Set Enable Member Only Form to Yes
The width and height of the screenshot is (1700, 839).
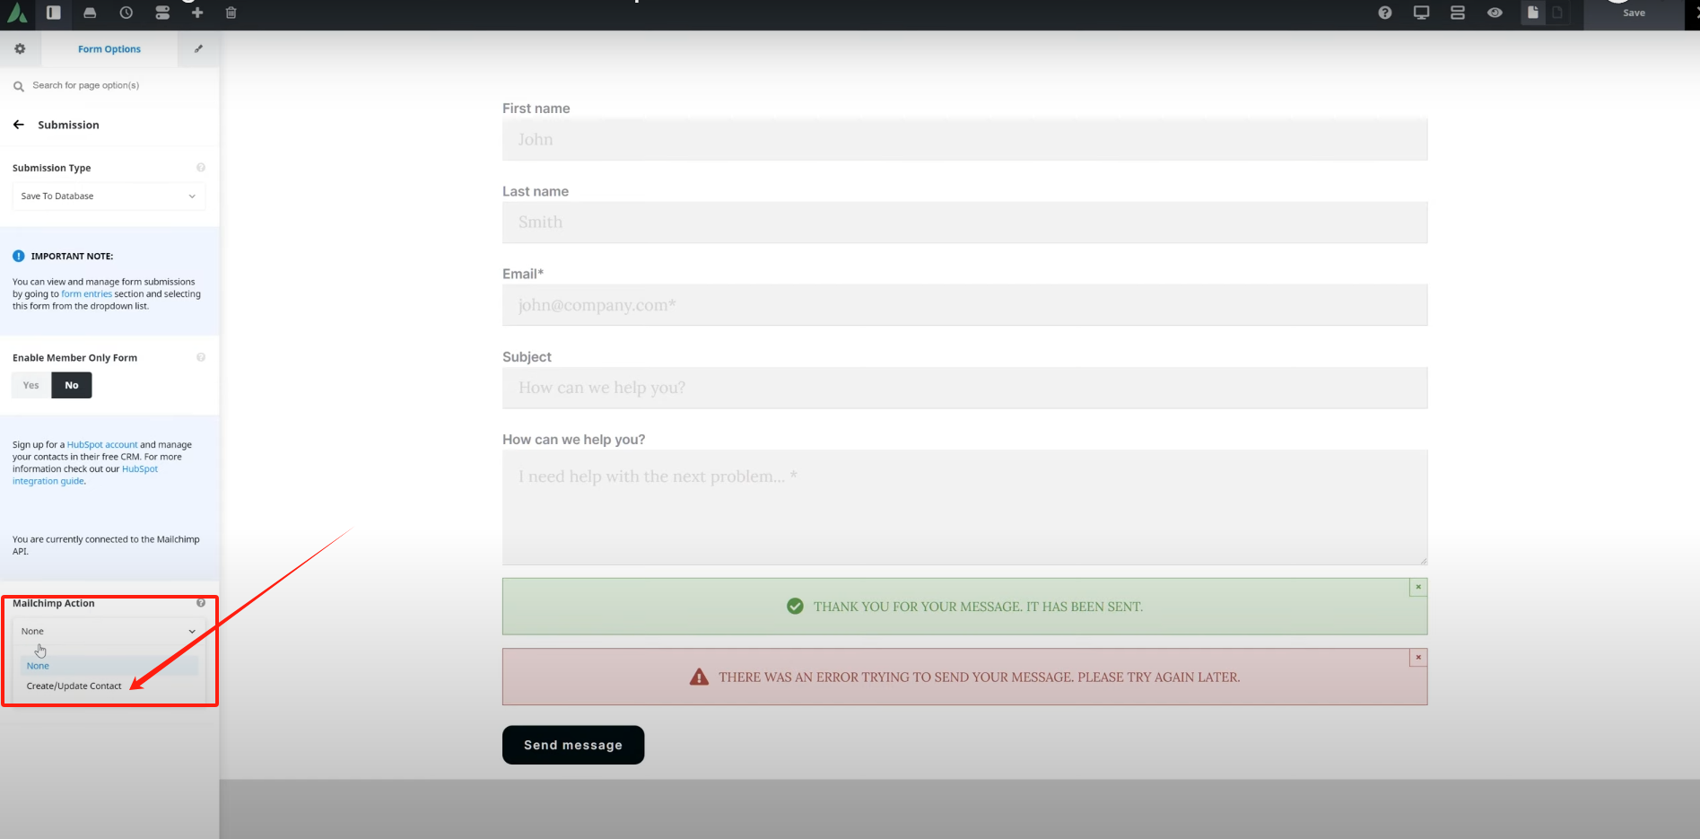coord(31,384)
